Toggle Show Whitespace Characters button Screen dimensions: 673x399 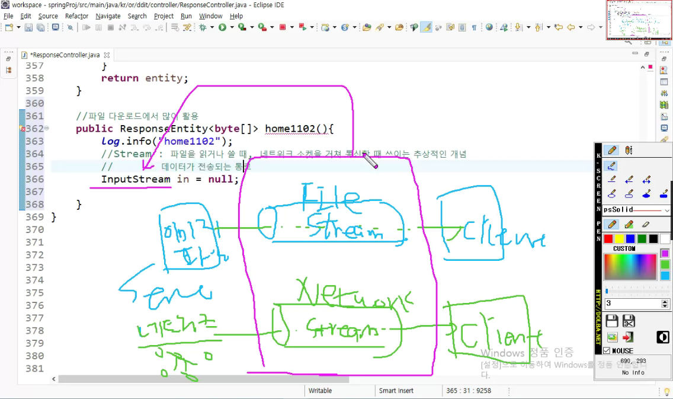(475, 27)
